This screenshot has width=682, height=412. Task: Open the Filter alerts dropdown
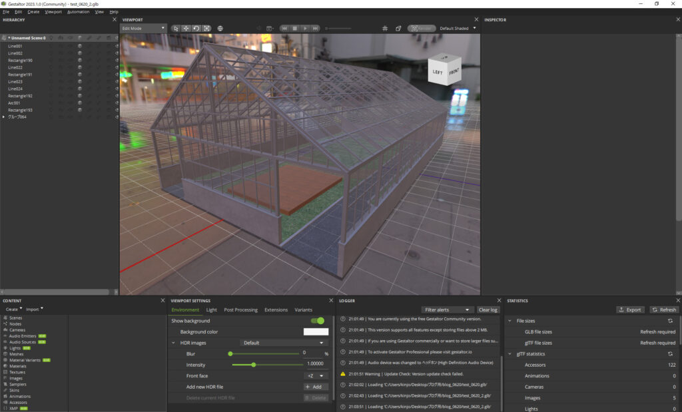[448, 309]
